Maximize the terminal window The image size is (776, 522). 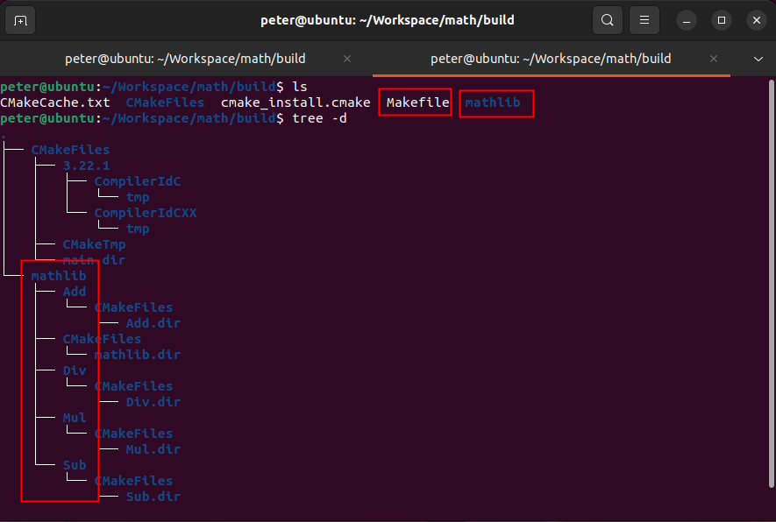(x=722, y=19)
